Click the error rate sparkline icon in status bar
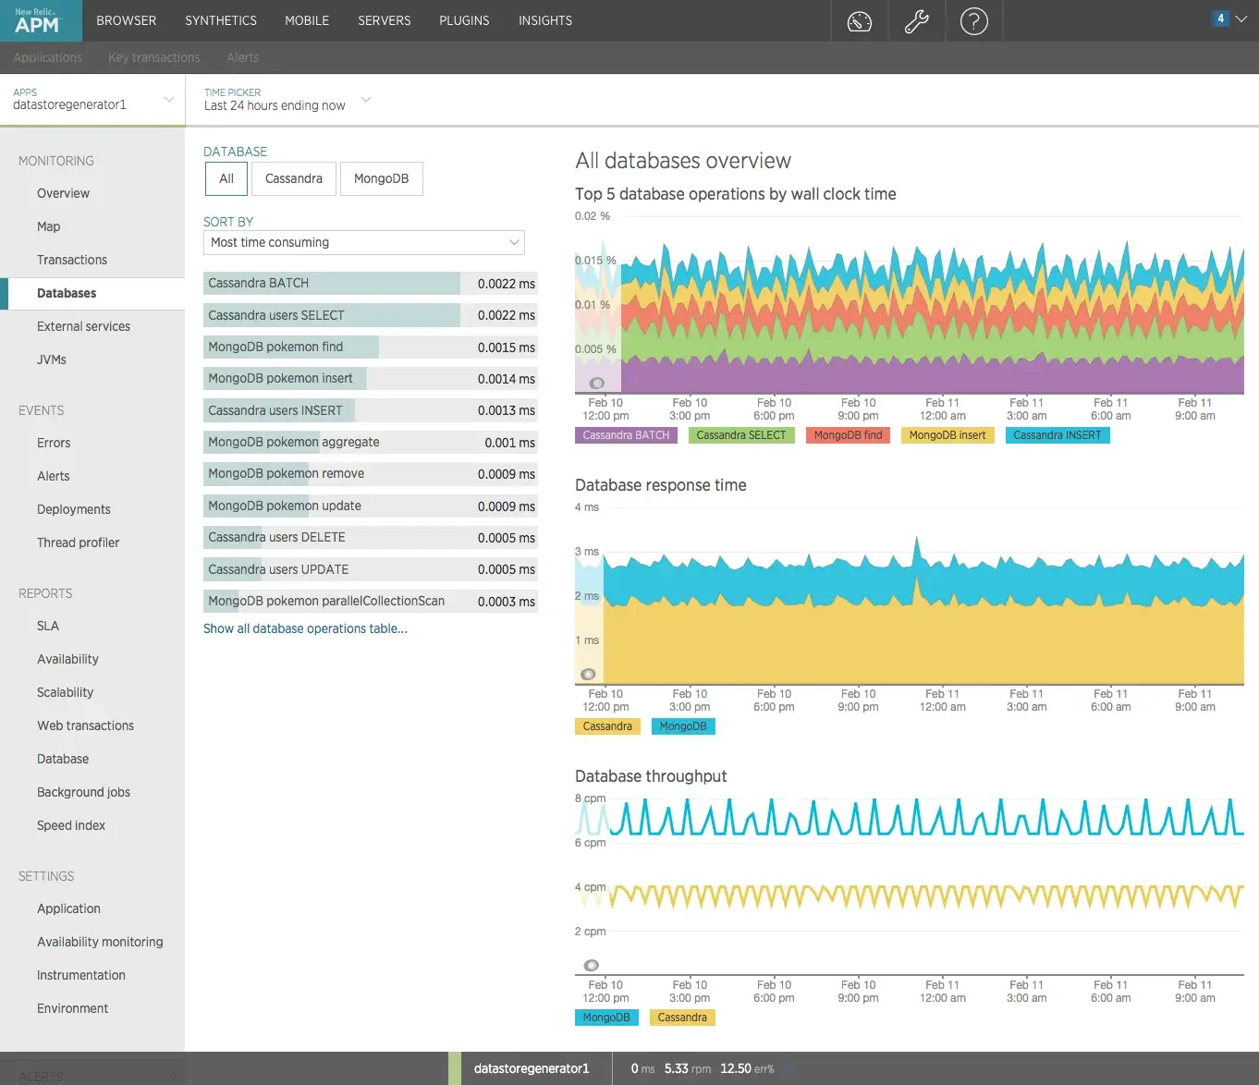The width and height of the screenshot is (1259, 1085). 790,1068
